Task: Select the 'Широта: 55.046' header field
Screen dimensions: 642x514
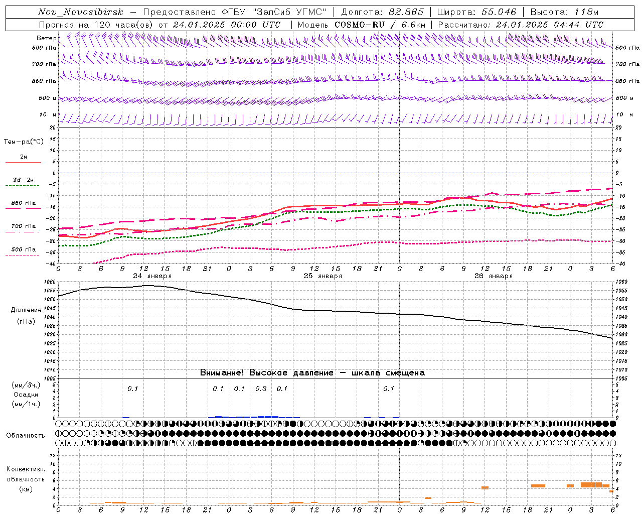Action: (x=476, y=13)
